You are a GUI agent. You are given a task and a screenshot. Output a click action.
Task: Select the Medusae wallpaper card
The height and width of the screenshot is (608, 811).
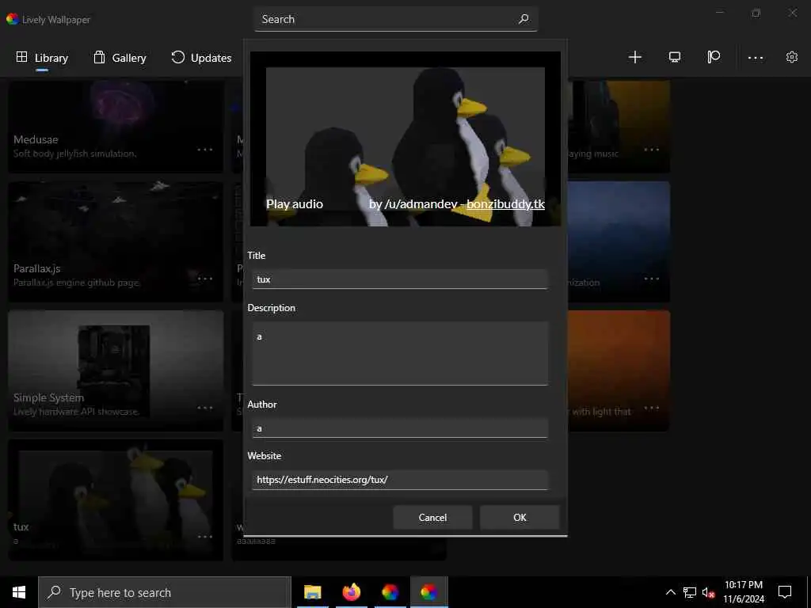[x=116, y=126]
